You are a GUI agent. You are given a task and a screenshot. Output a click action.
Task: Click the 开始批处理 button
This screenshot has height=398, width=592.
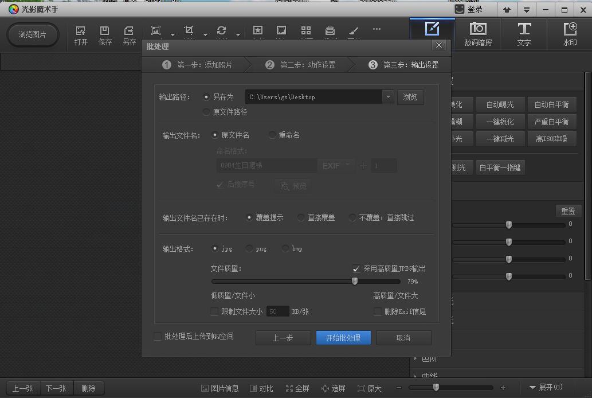click(343, 338)
